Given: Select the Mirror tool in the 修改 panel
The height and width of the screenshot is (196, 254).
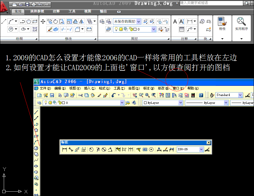Looking at the screenshot, I should tap(82, 21).
